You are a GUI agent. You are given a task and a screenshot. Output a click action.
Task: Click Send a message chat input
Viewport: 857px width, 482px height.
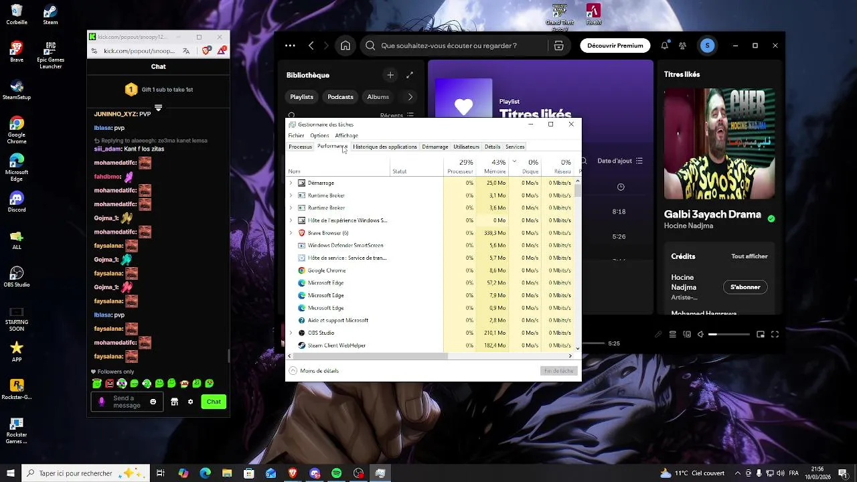[x=127, y=402]
